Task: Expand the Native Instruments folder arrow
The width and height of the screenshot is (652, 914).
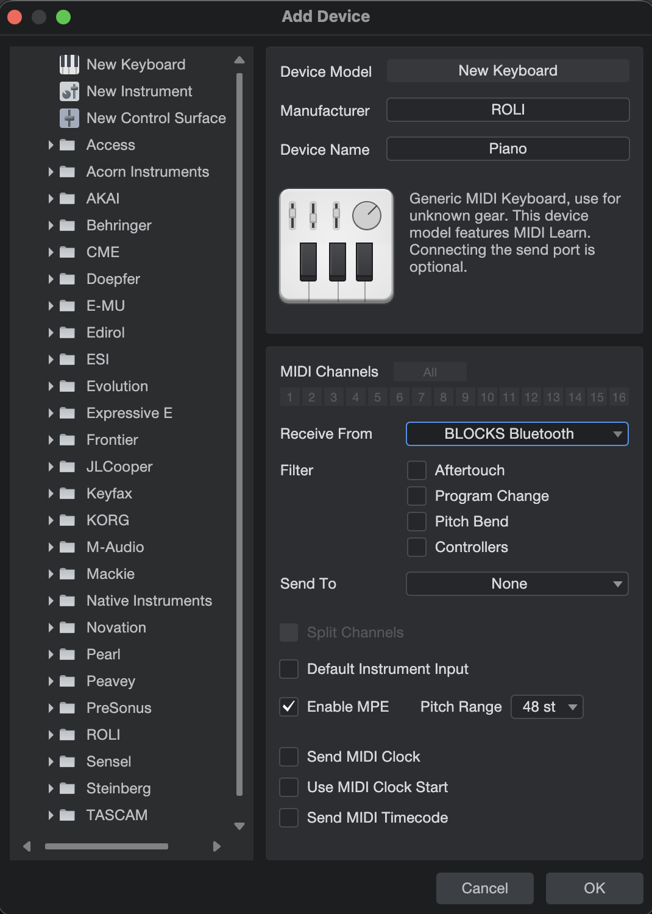Action: [51, 601]
